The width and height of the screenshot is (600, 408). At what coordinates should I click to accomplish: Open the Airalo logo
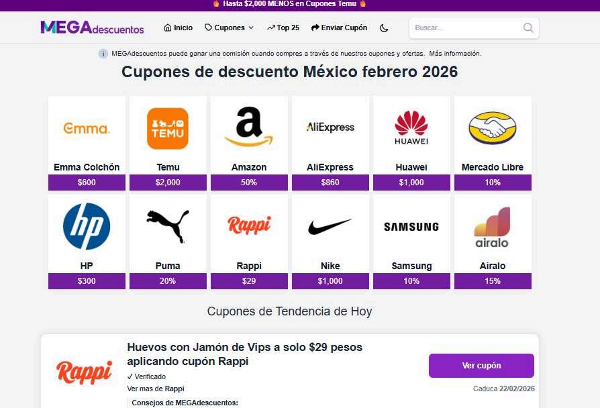492,227
